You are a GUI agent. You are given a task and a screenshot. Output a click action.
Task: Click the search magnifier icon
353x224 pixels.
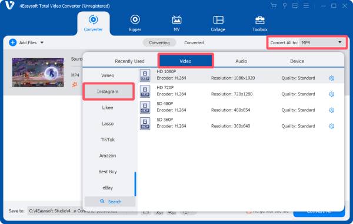102,201
